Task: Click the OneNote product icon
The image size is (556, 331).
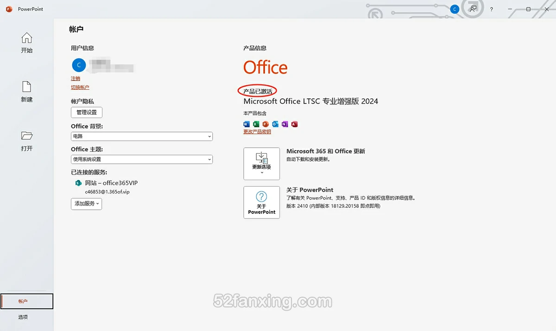Action: point(284,124)
